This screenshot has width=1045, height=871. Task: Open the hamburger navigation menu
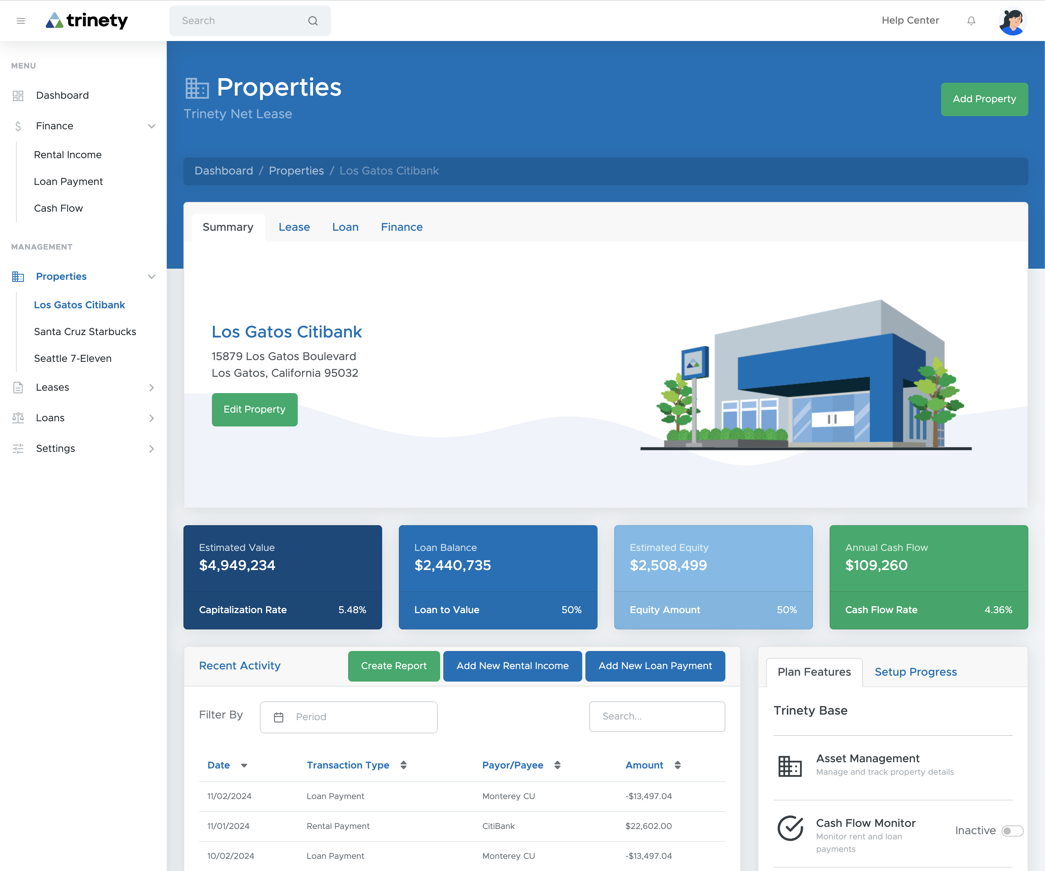(21, 21)
